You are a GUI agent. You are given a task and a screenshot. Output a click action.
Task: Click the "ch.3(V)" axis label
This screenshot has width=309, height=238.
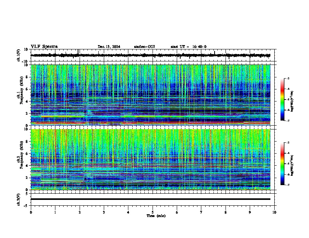tap(19, 199)
